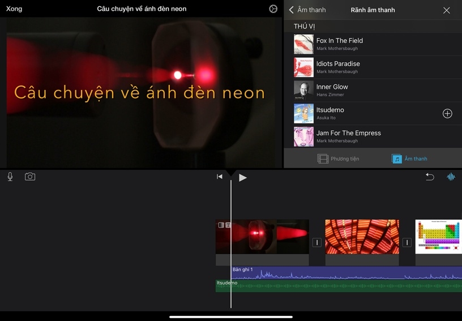Open the camera capture icon

tap(30, 177)
